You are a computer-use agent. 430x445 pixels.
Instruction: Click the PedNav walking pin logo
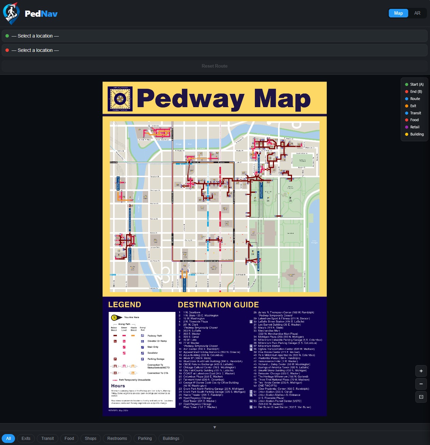click(x=11, y=13)
